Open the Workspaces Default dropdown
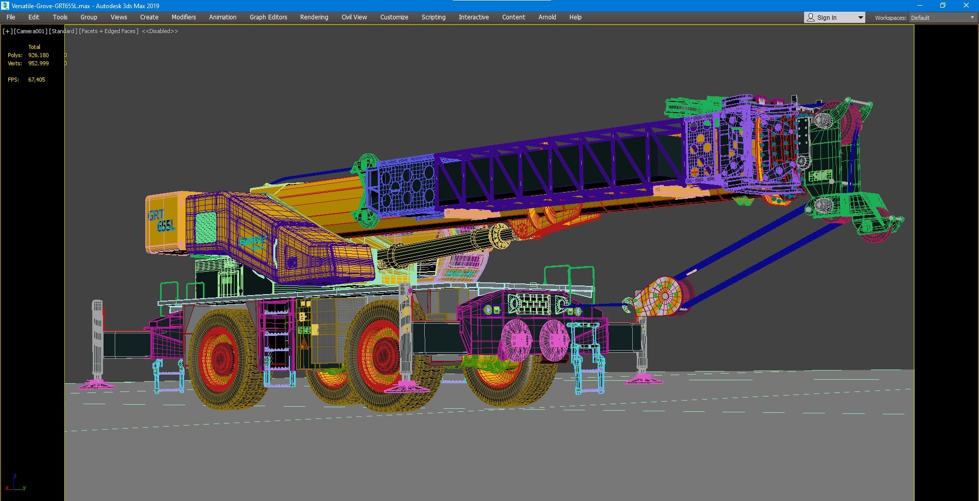Image resolution: width=979 pixels, height=501 pixels. (942, 18)
